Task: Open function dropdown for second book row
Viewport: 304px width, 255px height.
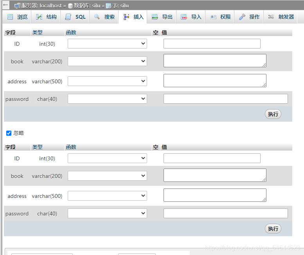Action: pos(107,176)
